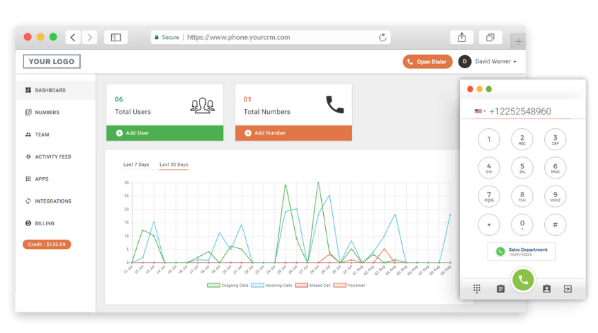The image size is (598, 333).
Task: Tap dialer key 1
Action: pos(489,139)
